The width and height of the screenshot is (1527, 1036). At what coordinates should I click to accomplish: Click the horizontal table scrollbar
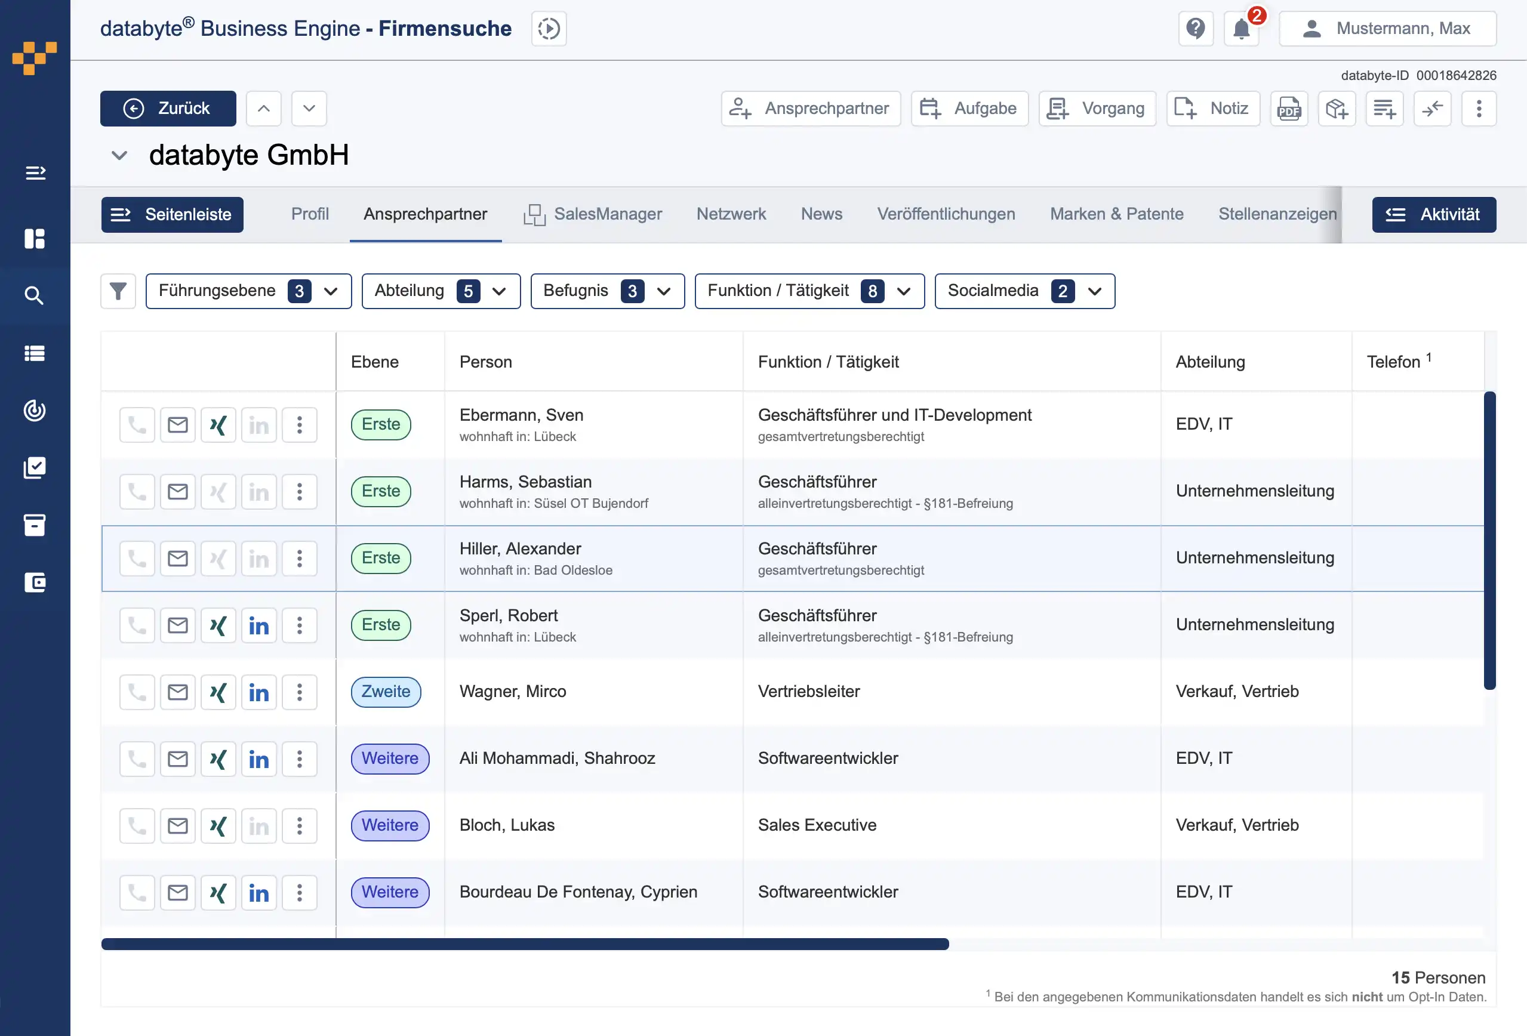point(524,944)
